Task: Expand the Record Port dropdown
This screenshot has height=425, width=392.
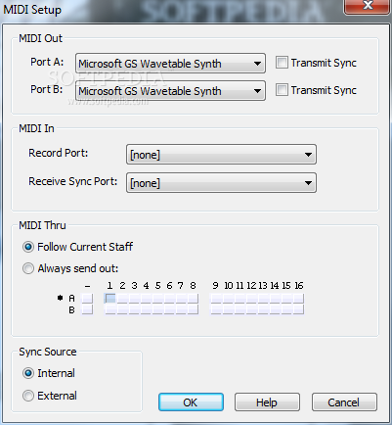Action: pos(221,155)
